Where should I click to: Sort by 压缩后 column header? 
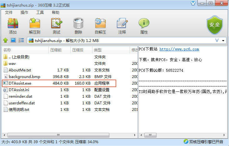[x=81, y=50]
